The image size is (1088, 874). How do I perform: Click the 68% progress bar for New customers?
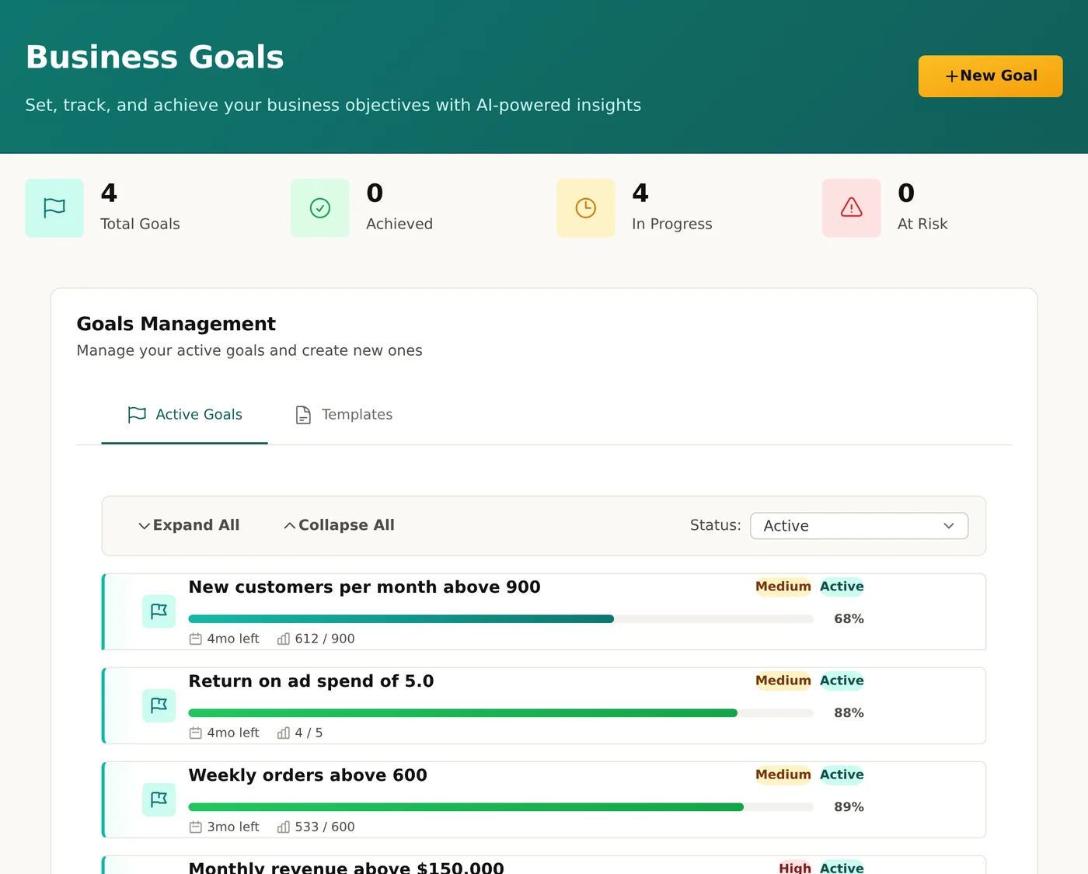[x=501, y=619]
